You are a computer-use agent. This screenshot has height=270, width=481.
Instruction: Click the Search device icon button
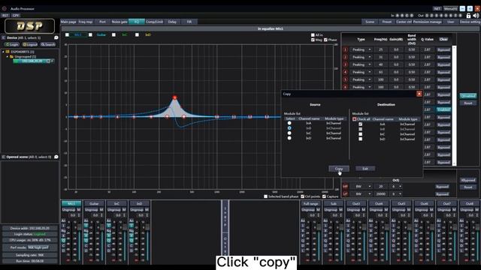pos(48,45)
